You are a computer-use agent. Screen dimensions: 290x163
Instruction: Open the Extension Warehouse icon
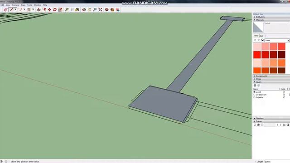[112, 10]
